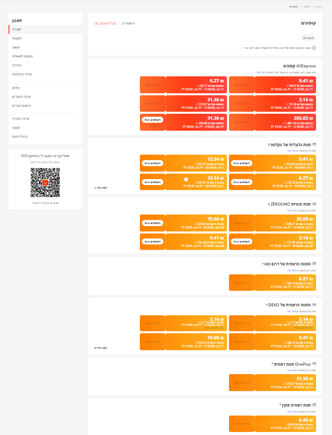Click the AliExpress 203.82 coupon card
332x435 pixels.
272,122
